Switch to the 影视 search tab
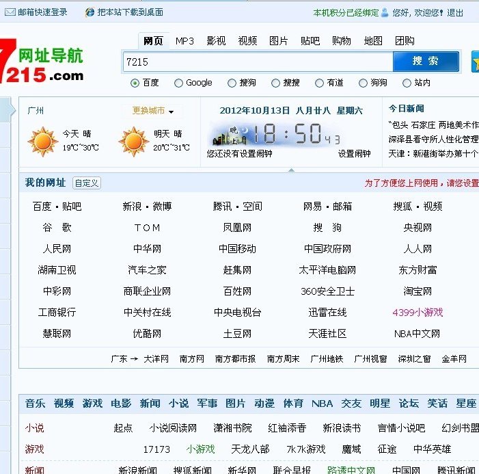479x474 pixels. click(216, 40)
